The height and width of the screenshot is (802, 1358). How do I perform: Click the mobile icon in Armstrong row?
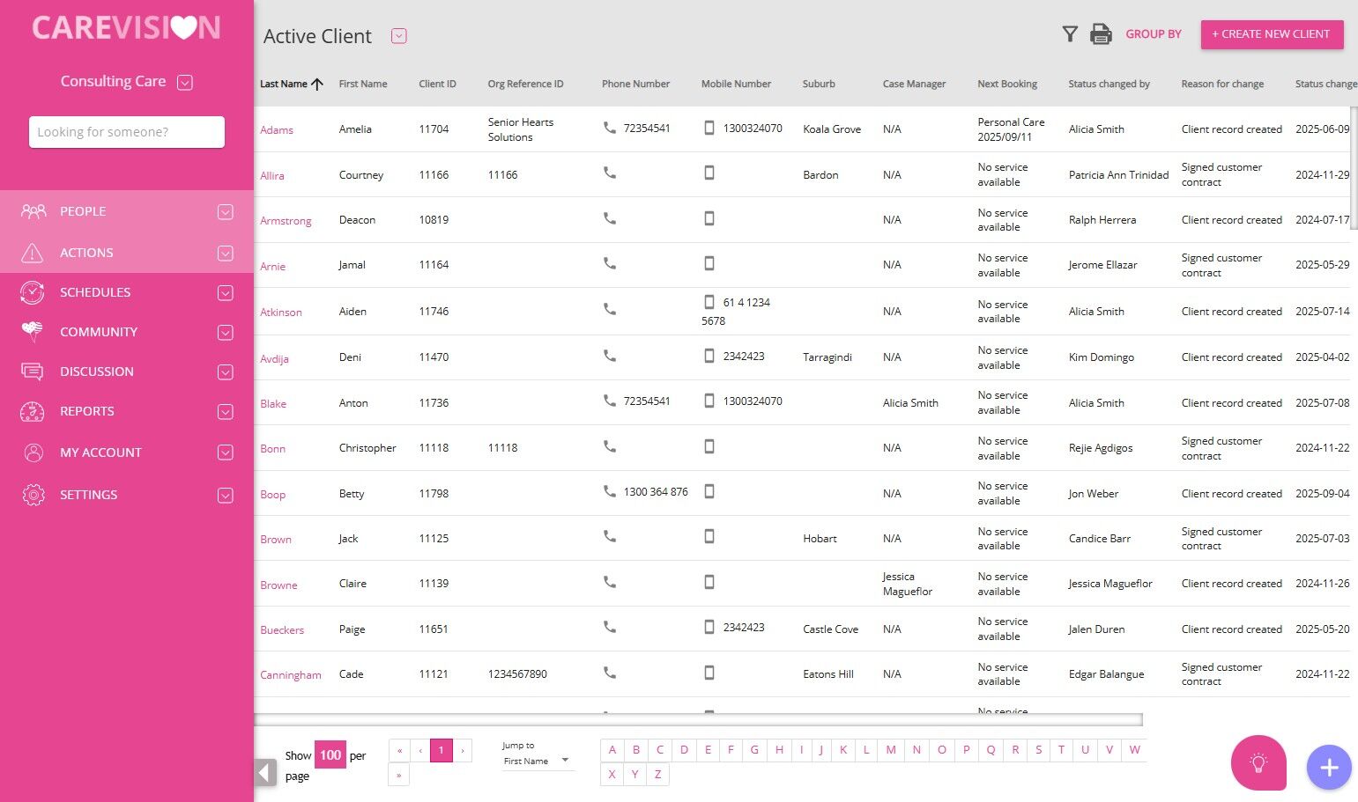point(709,218)
